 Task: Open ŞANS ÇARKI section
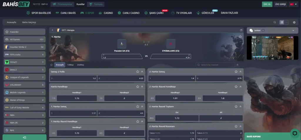(x=154, y=13)
